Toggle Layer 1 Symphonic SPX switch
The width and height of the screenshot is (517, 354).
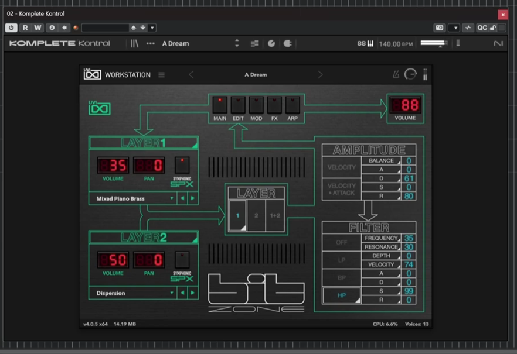click(x=182, y=165)
